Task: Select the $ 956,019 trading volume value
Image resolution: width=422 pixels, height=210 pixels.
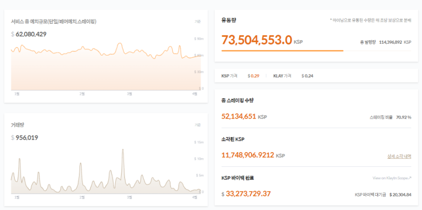Action: click(x=24, y=138)
